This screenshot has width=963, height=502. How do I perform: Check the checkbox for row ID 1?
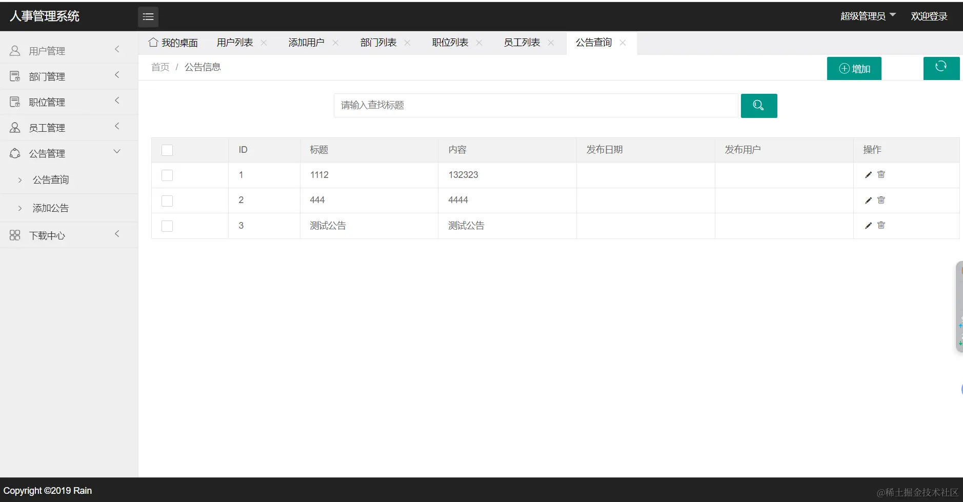click(x=167, y=175)
